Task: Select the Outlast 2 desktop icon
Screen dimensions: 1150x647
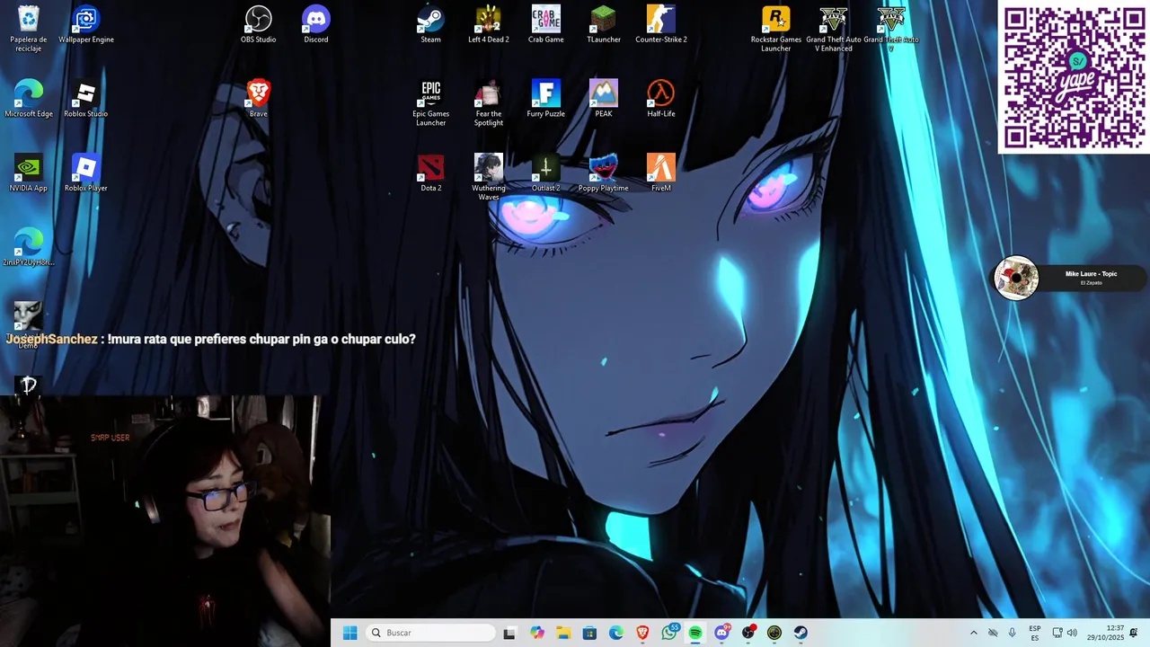Action: [x=545, y=173]
